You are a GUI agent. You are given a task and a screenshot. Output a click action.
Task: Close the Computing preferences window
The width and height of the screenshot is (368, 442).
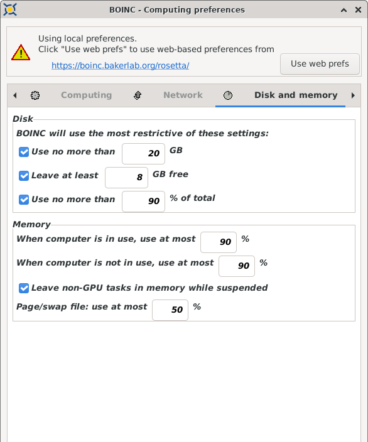point(358,10)
